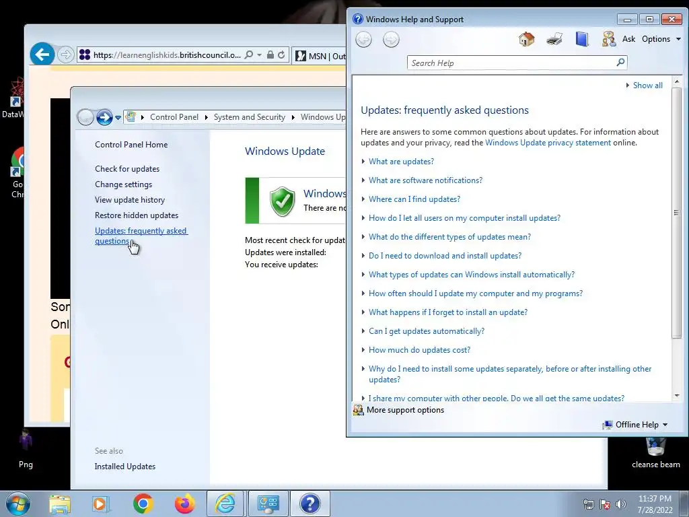Click the Help window vertical scrollbar thumb
This screenshot has height=517, width=689.
[677, 213]
